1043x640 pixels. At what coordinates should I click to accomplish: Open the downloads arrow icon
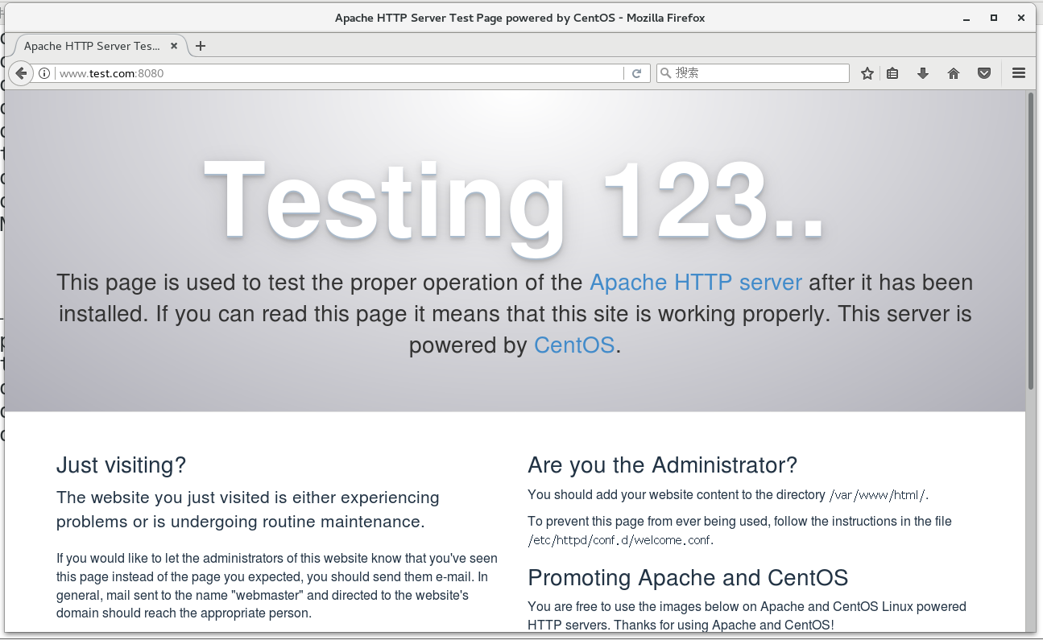[923, 73]
